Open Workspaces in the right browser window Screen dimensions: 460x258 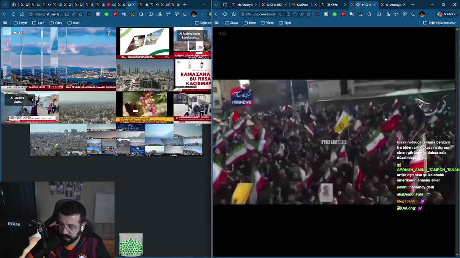point(225,5)
